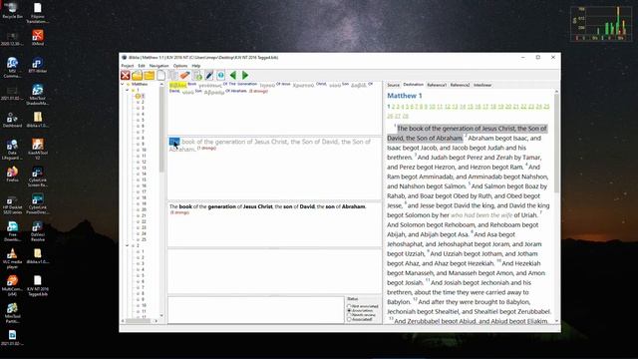This screenshot has width=638, height=359.
Task: Open the Project menu
Action: (128, 66)
